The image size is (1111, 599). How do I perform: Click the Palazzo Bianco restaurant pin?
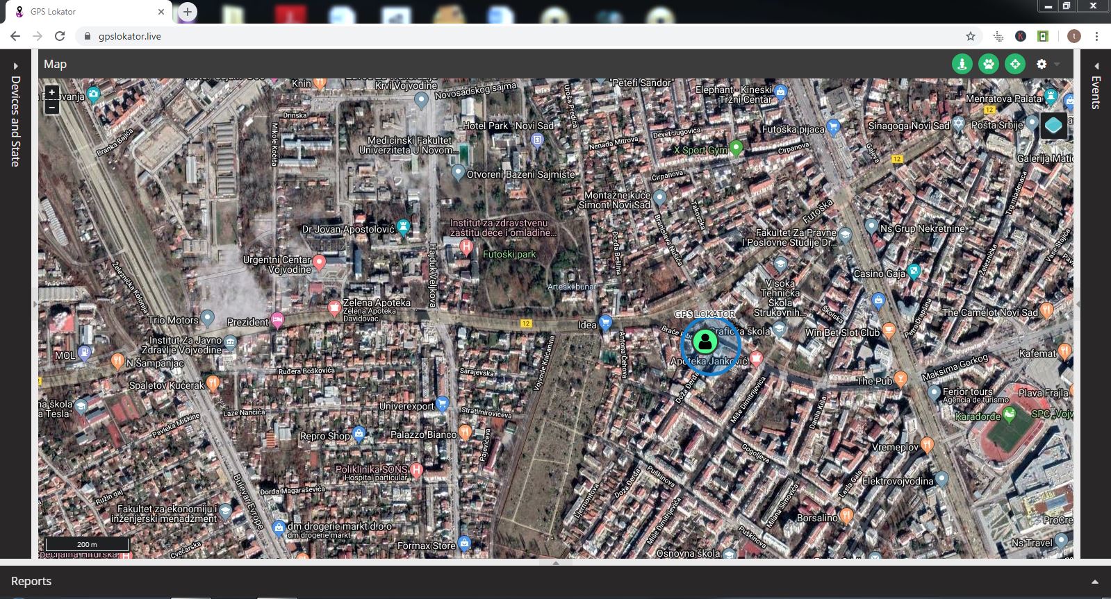click(x=465, y=433)
